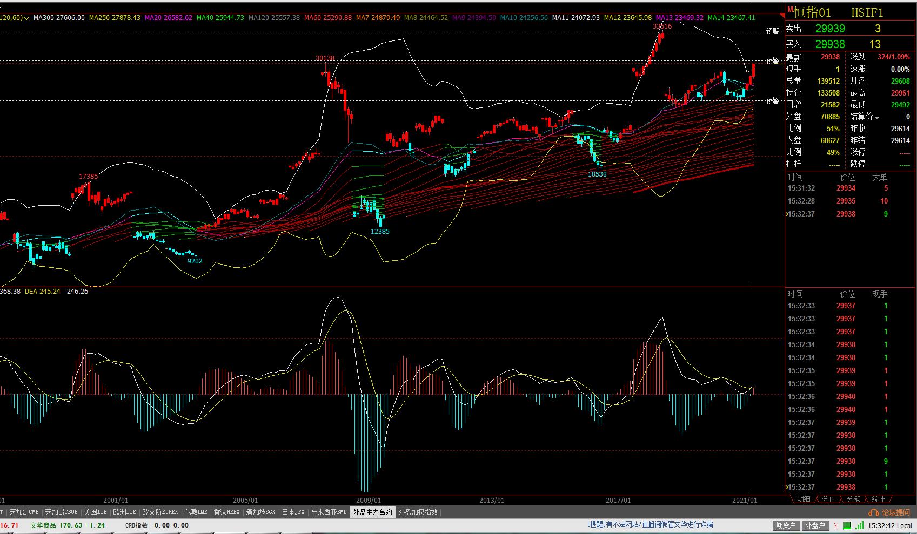Click the MA7 24879.49 indicator label
The image size is (917, 534).
[x=378, y=18]
